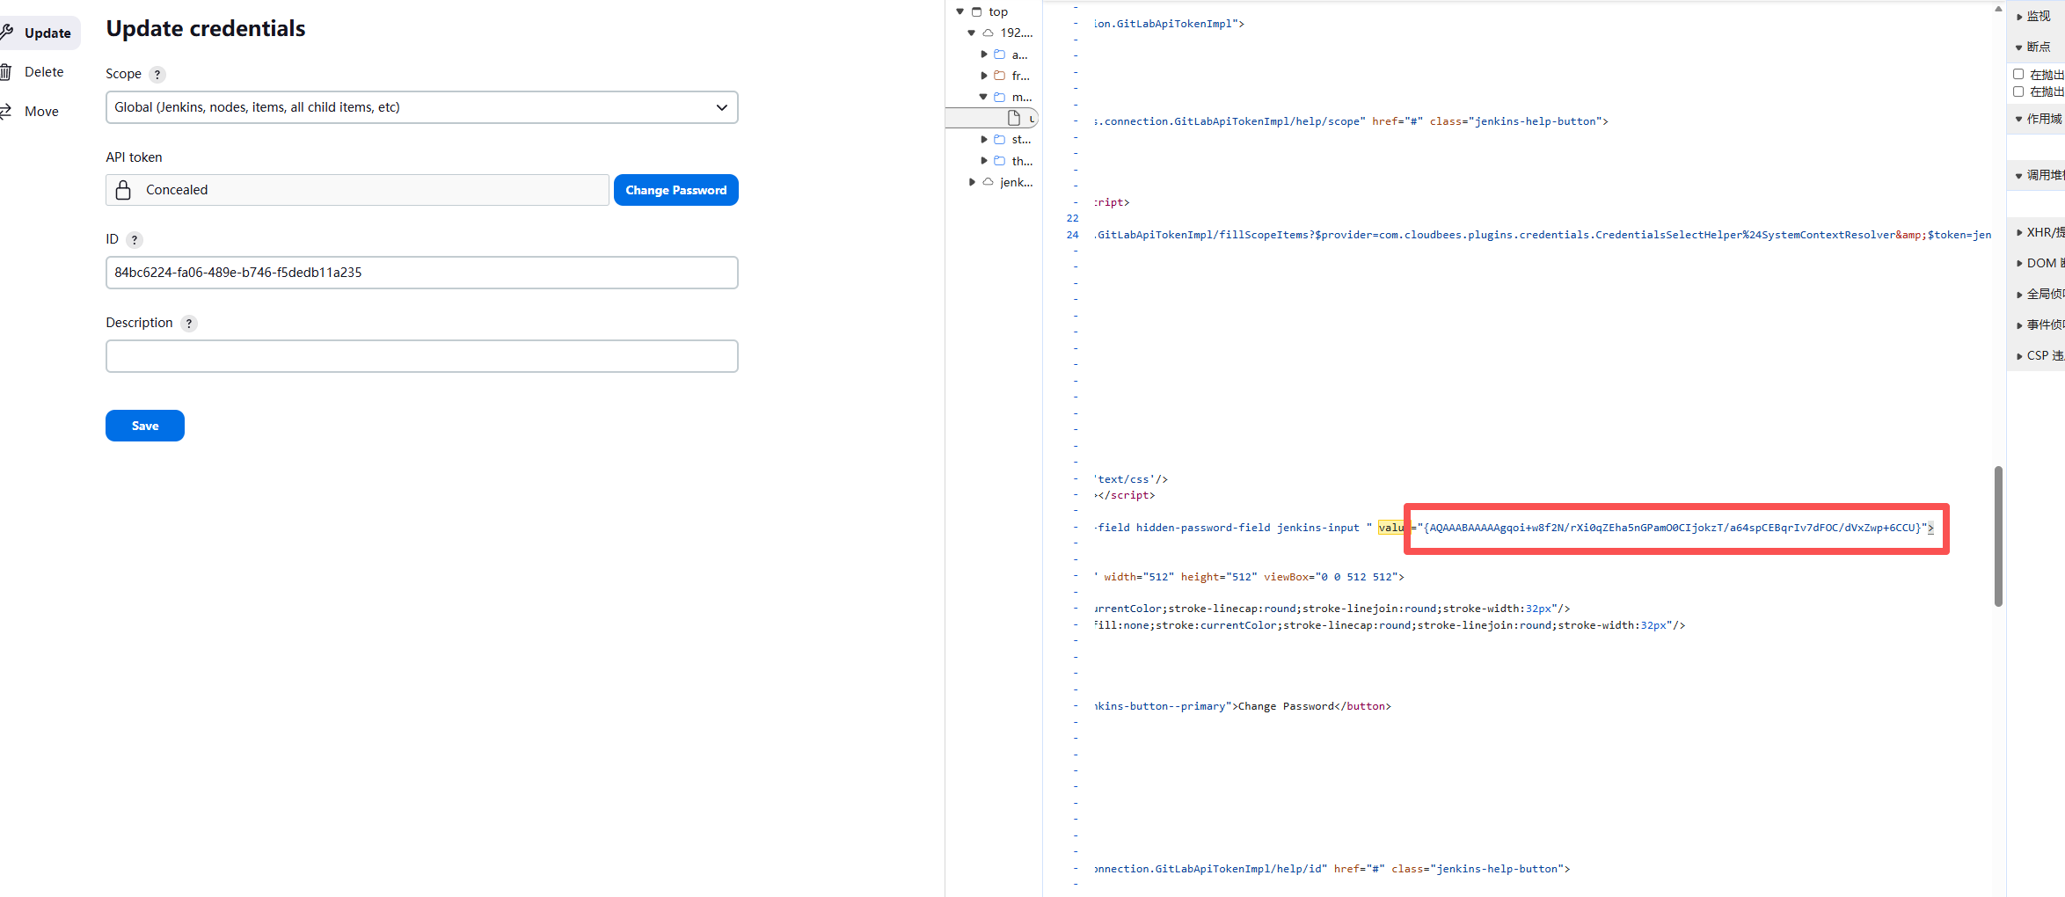This screenshot has width=2065, height=897.
Task: Select the Update menu item
Action: pyautogui.click(x=40, y=33)
